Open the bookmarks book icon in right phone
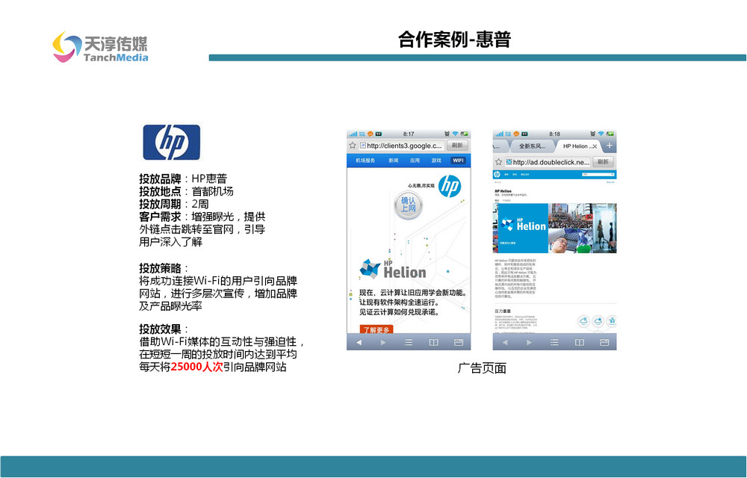Screen dimensions: 747x478 [x=580, y=342]
